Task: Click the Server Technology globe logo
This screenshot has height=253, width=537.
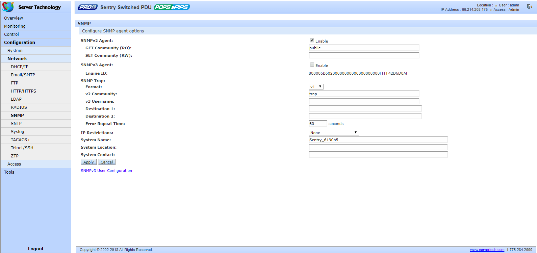Action: tap(8, 7)
